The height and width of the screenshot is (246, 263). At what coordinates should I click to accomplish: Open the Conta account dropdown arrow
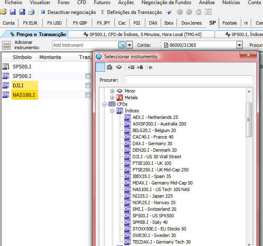point(239,45)
